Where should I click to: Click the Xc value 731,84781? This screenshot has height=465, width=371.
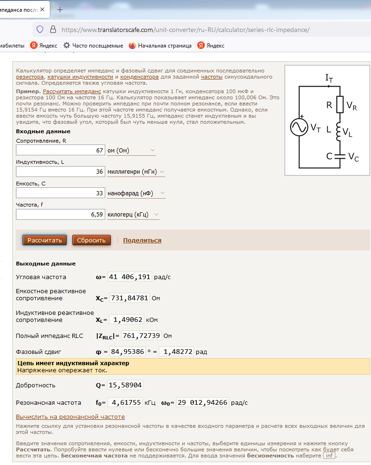130,298
